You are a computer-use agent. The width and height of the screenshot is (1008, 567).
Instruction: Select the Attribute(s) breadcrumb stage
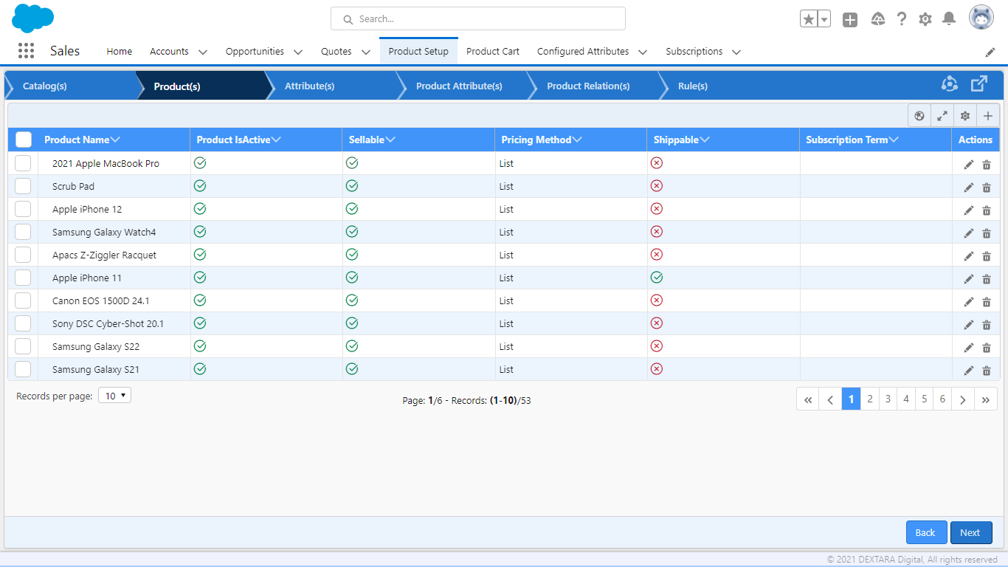309,86
